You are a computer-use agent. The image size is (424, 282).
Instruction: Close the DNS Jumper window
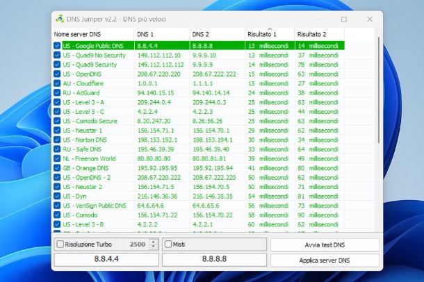[x=370, y=19]
